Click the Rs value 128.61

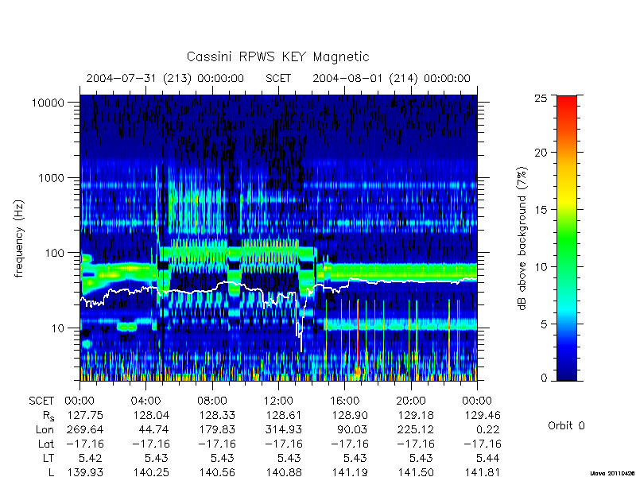point(284,416)
